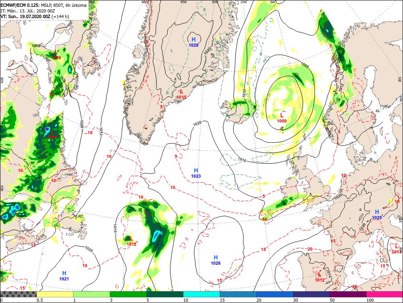Select the H 1023 high in mid-Atlantic
Screen dimensions: 403x303
[196, 173]
